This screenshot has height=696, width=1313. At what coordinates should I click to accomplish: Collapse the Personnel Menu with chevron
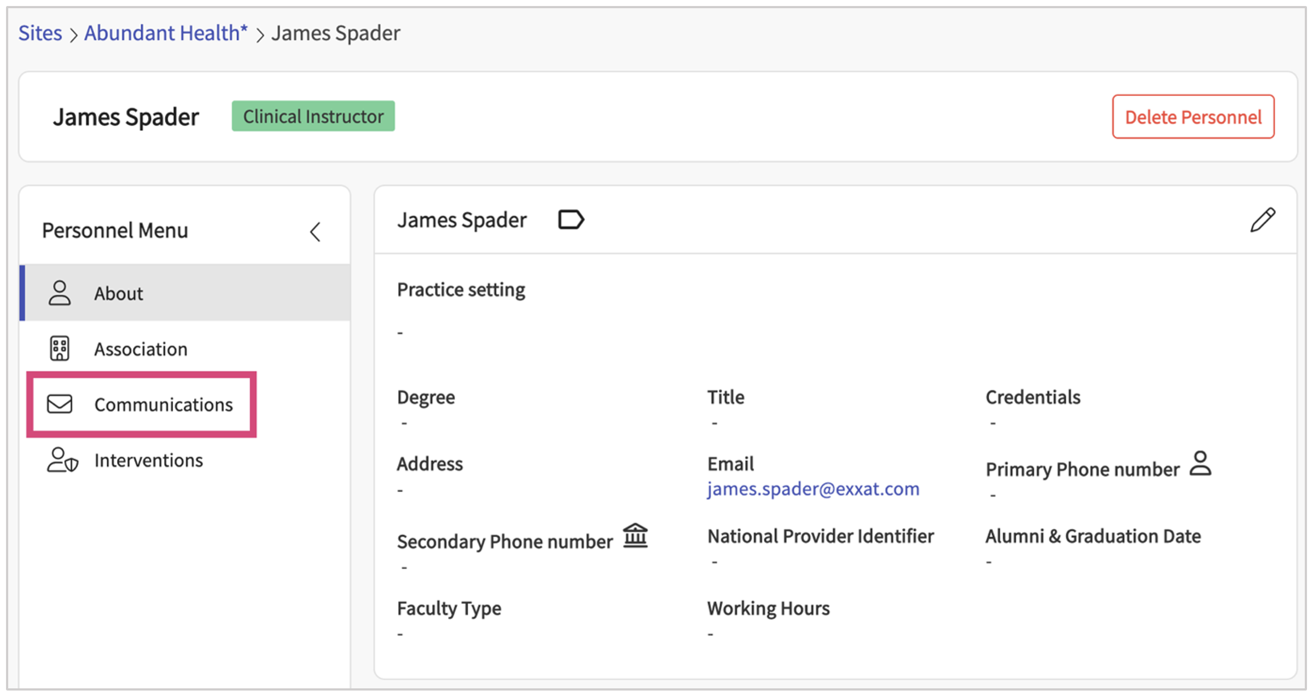[x=315, y=231]
